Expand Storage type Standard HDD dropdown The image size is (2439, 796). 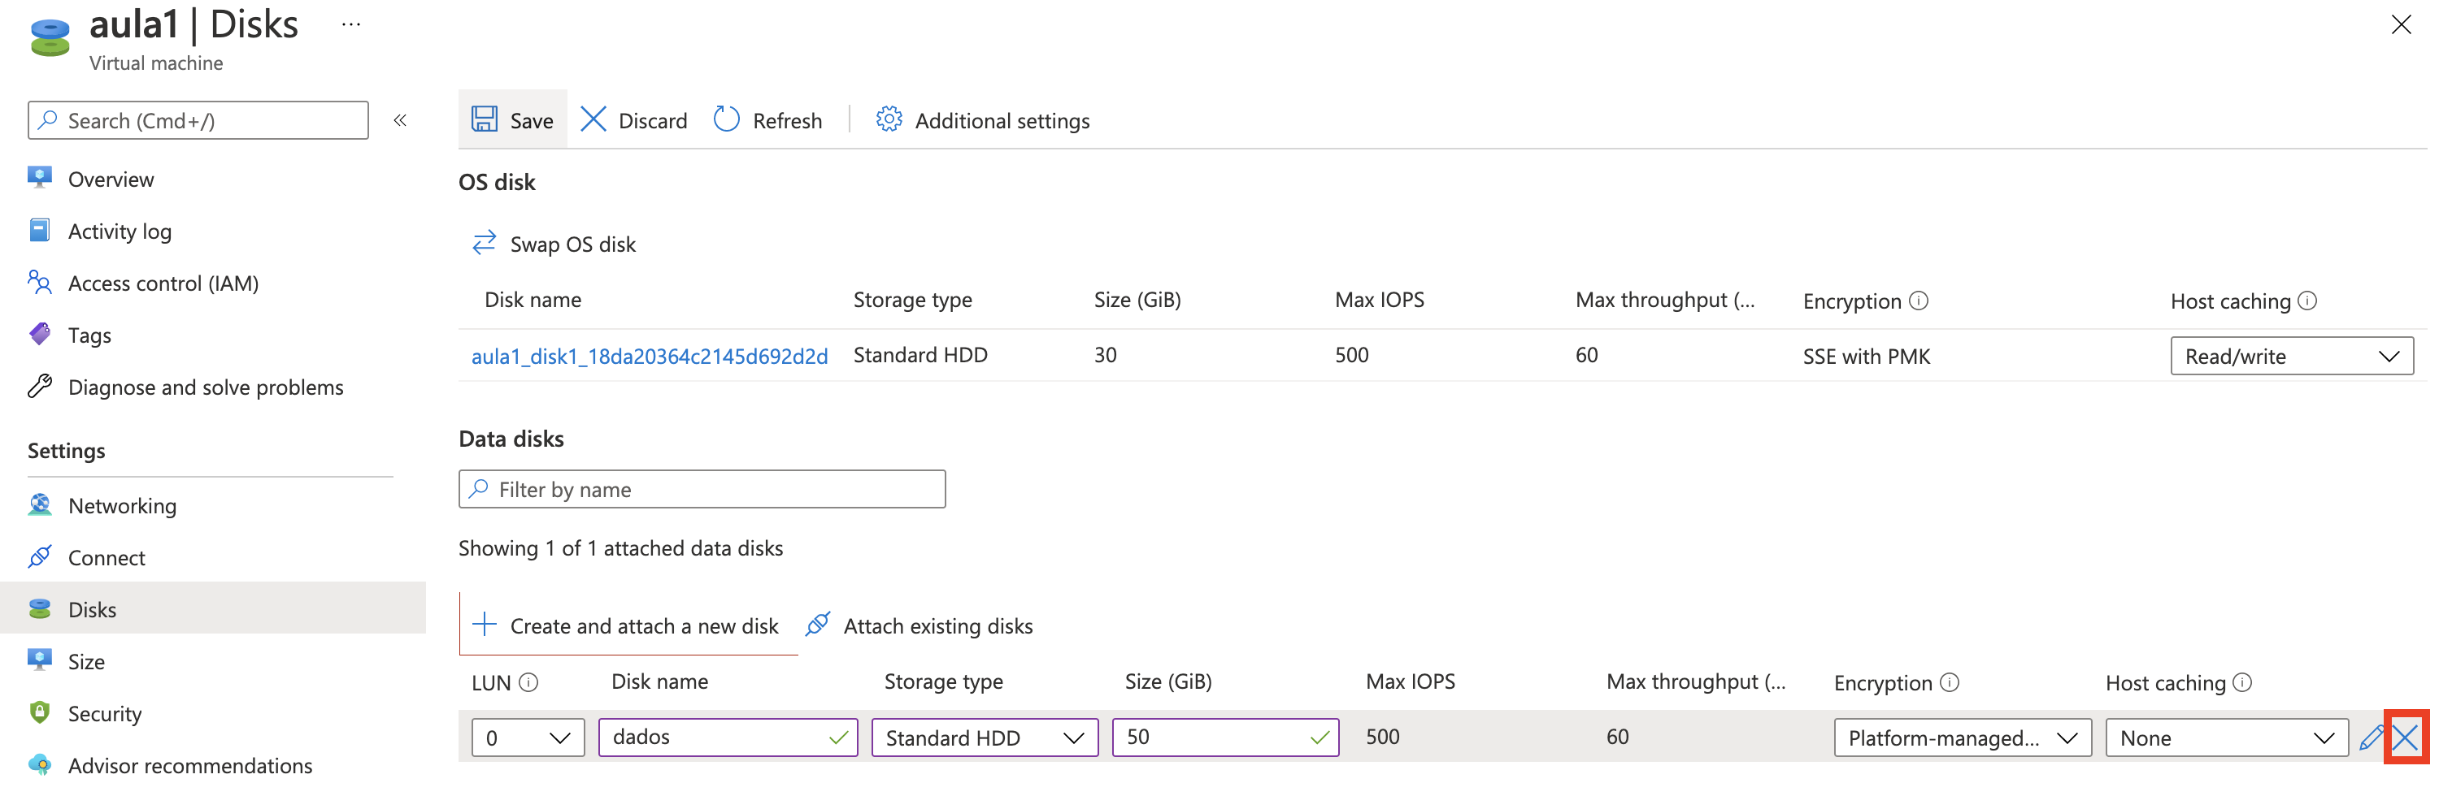[984, 738]
